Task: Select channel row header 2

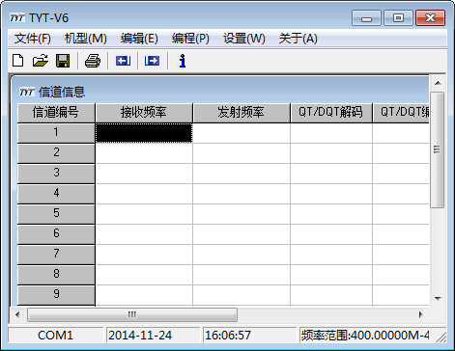Action: pyautogui.click(x=56, y=153)
